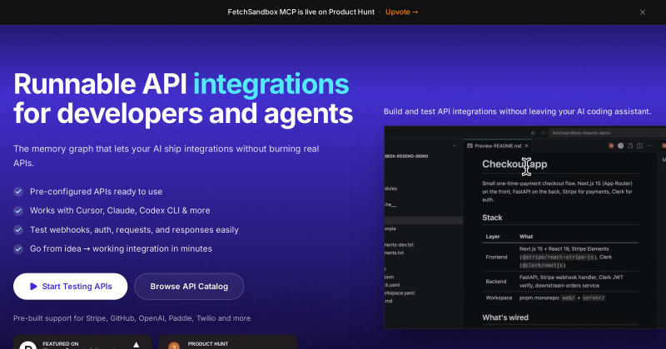Close the Preview README.md tab in demo

coord(527,146)
